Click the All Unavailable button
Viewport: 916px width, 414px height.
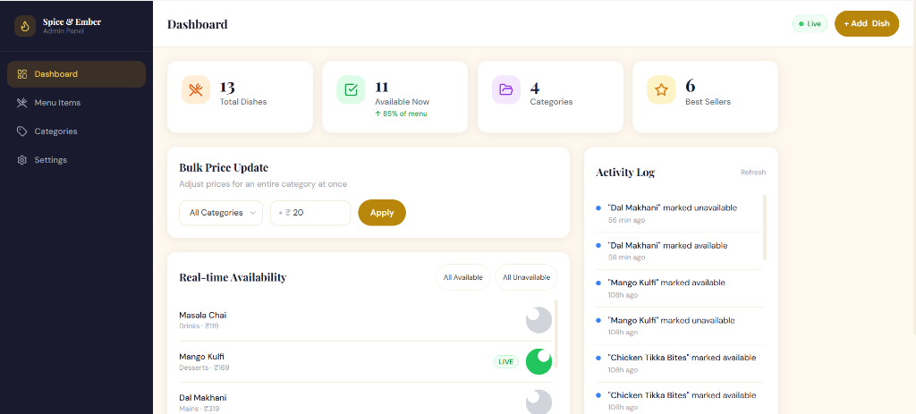point(526,277)
